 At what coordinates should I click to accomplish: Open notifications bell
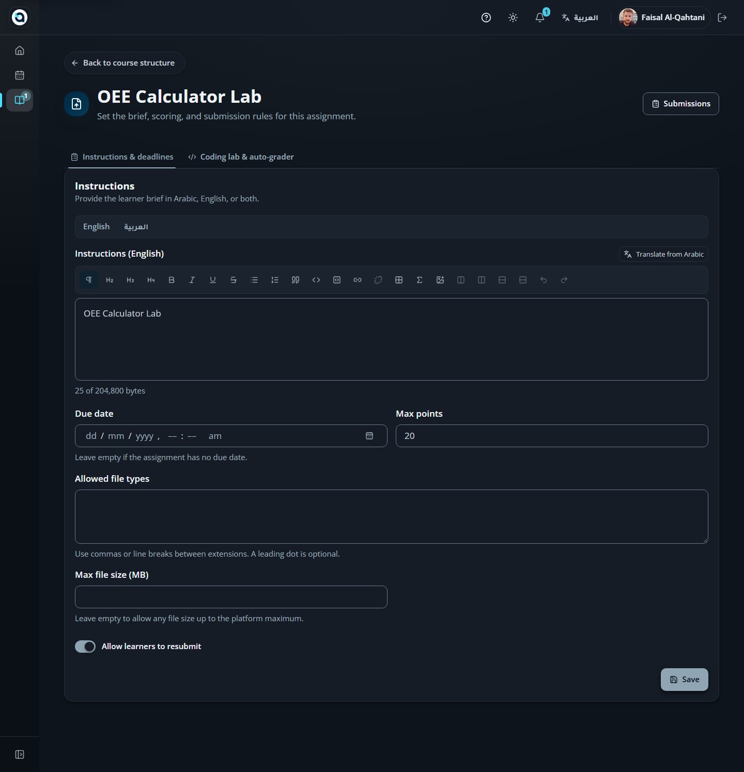point(540,18)
